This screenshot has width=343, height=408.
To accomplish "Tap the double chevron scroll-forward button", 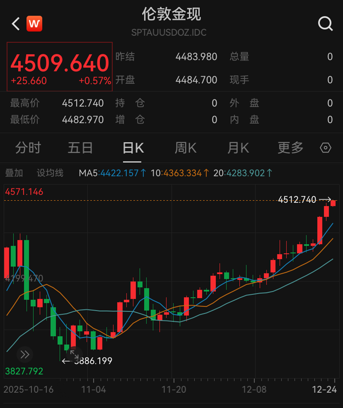I will (25, 354).
